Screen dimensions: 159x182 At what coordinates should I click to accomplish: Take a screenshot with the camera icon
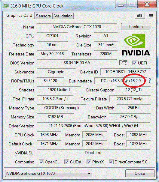140,16
